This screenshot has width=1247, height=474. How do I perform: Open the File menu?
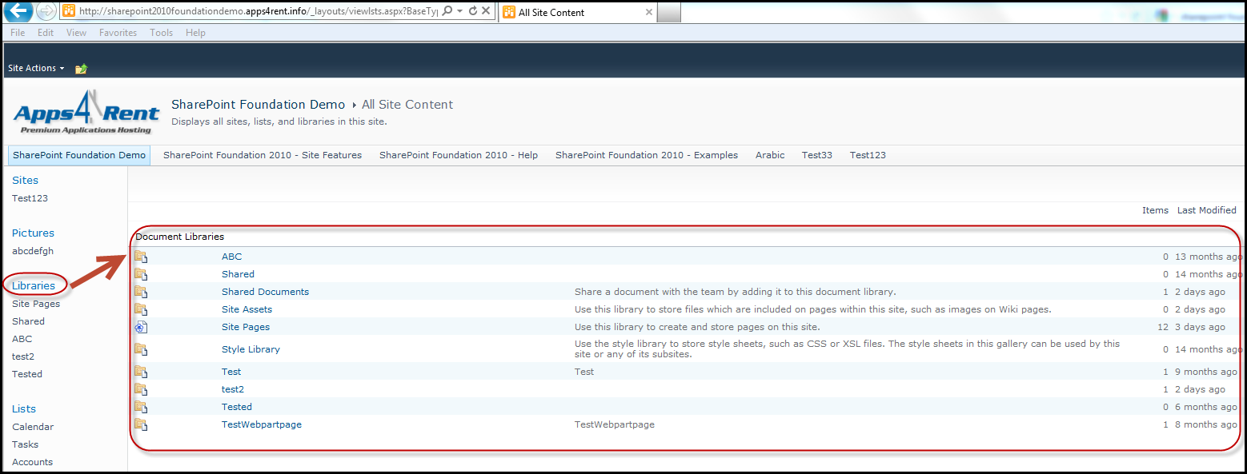pos(18,33)
